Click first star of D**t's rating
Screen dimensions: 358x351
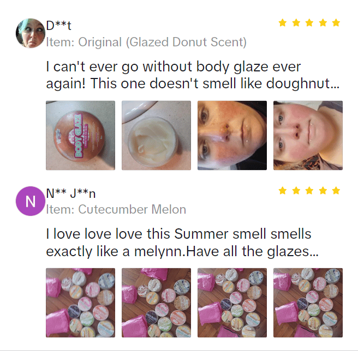(283, 23)
